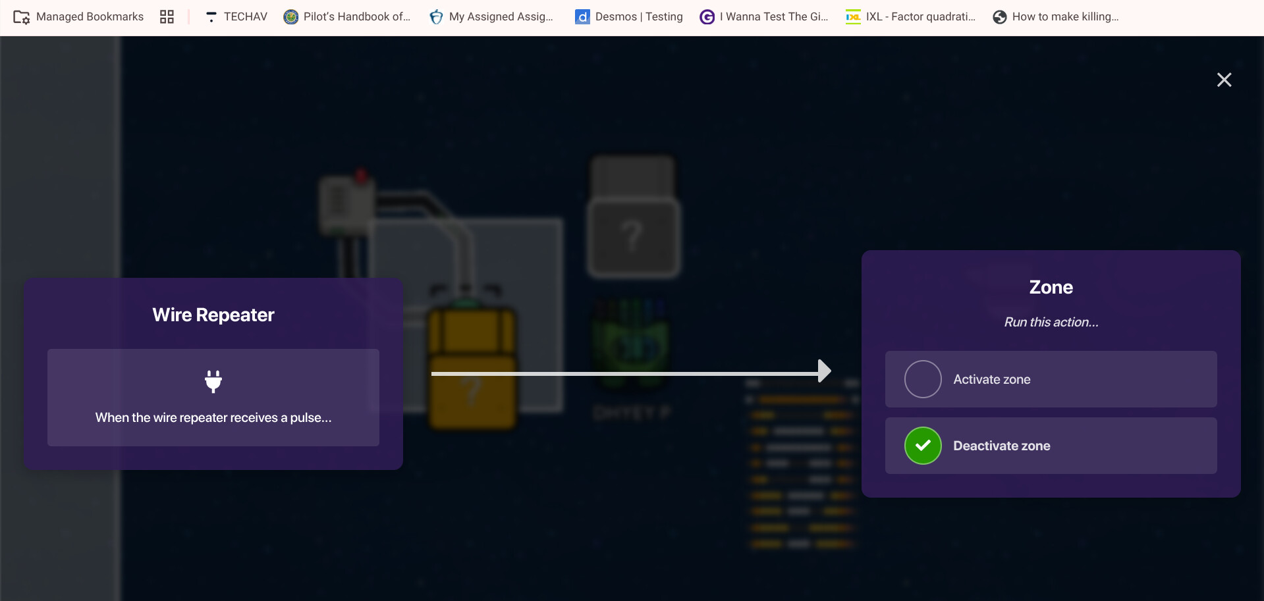Image resolution: width=1264 pixels, height=601 pixels.
Task: Click the plug icon in Wire Repeater
Action: pyautogui.click(x=213, y=381)
